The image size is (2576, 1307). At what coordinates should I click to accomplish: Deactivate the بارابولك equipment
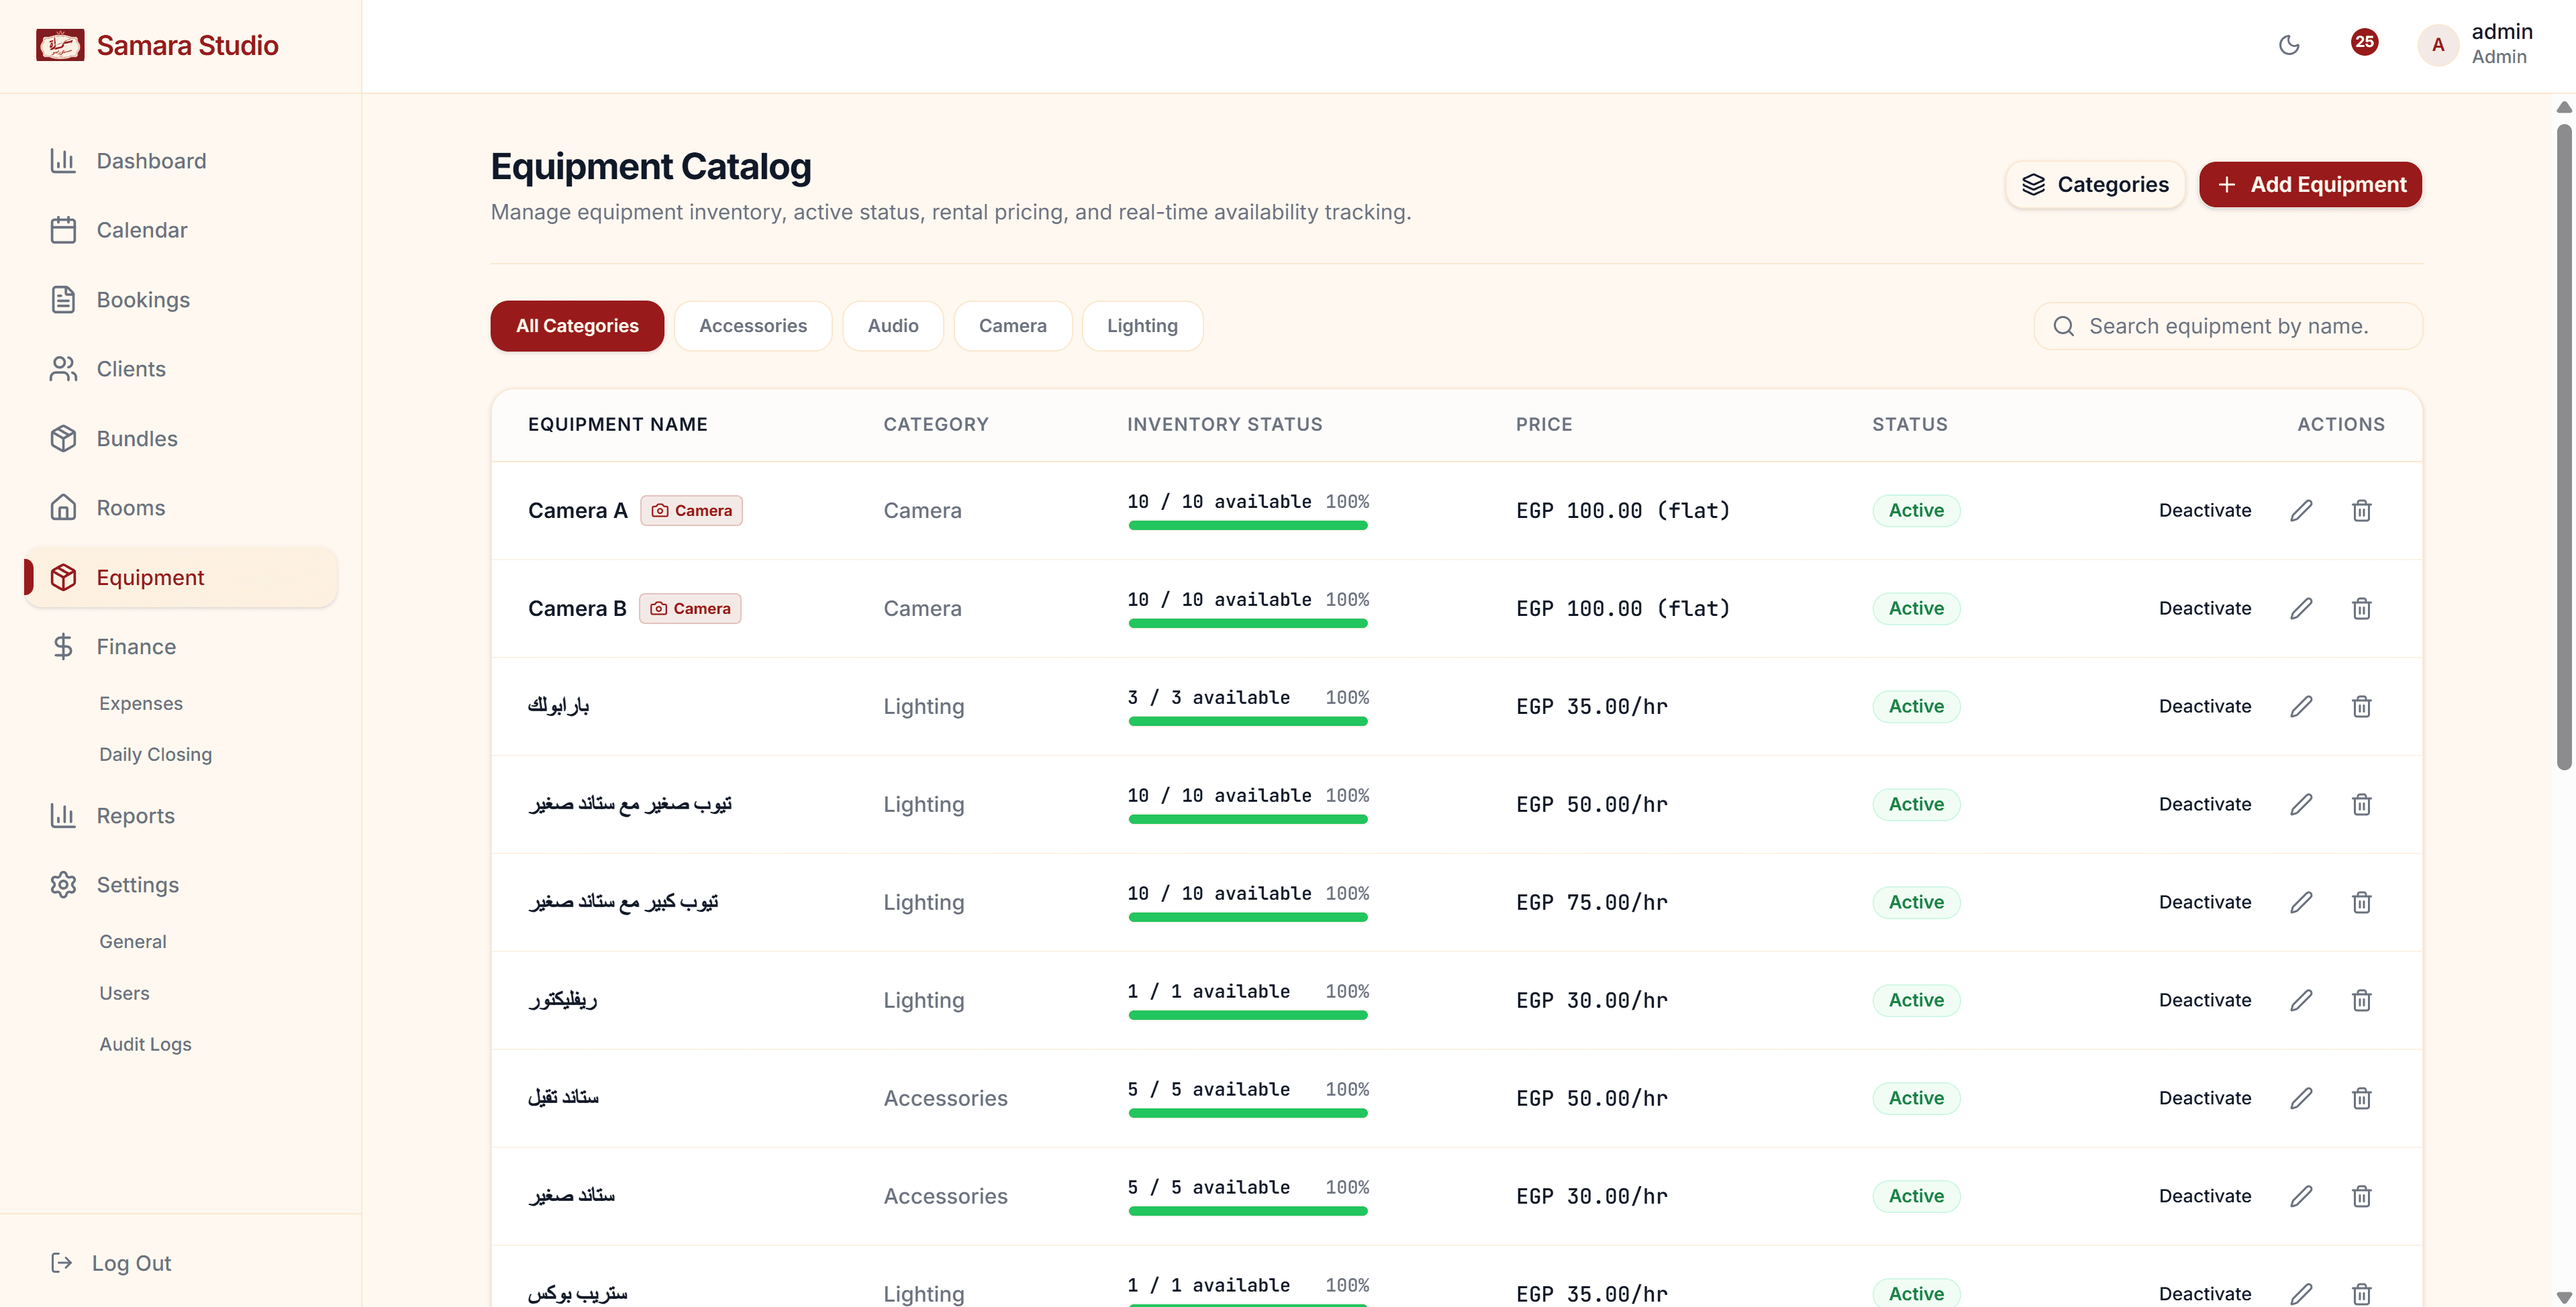[x=2204, y=707]
